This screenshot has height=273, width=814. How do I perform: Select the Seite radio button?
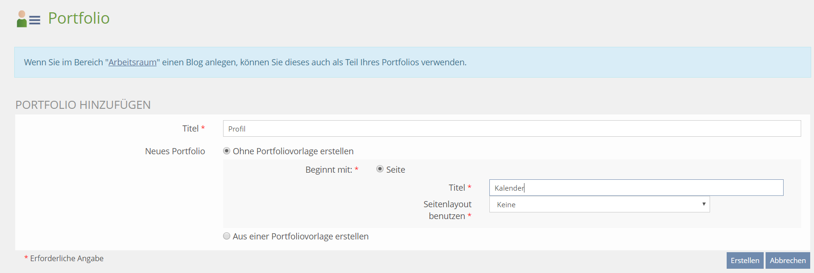click(x=380, y=169)
